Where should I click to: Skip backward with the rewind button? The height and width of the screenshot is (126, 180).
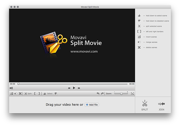[69, 88]
